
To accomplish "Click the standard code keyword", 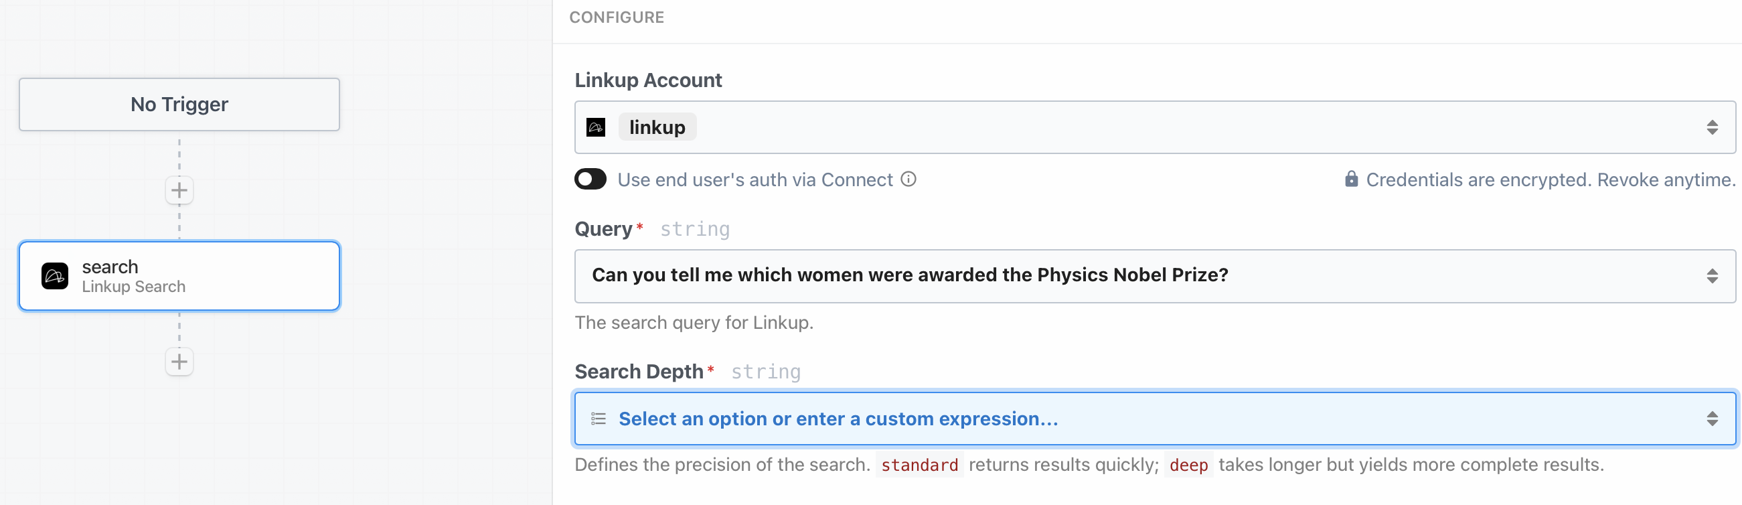I will pos(919,465).
